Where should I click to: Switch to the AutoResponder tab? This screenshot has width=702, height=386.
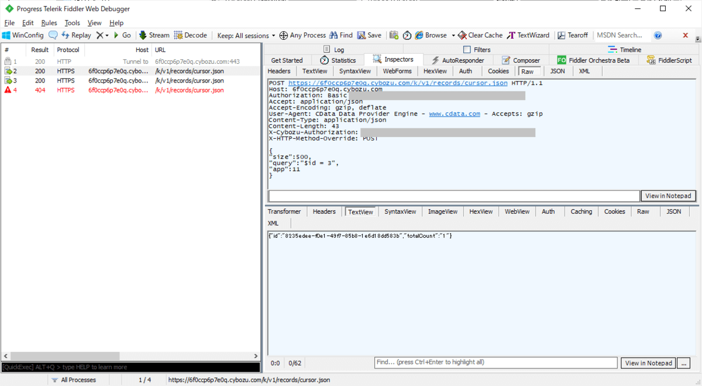click(457, 60)
